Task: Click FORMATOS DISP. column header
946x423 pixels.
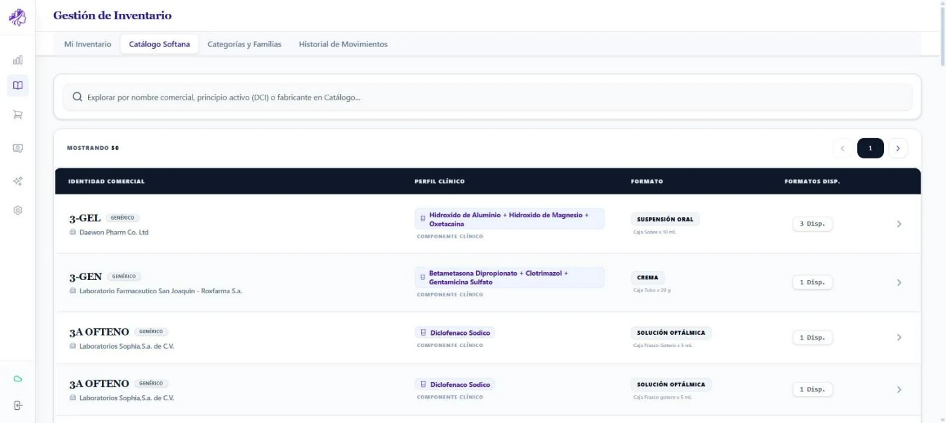Action: [x=812, y=182]
